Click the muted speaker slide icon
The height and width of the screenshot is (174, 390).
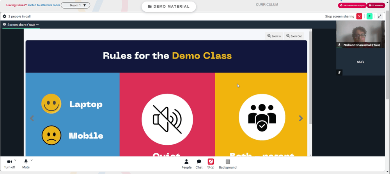(167, 119)
